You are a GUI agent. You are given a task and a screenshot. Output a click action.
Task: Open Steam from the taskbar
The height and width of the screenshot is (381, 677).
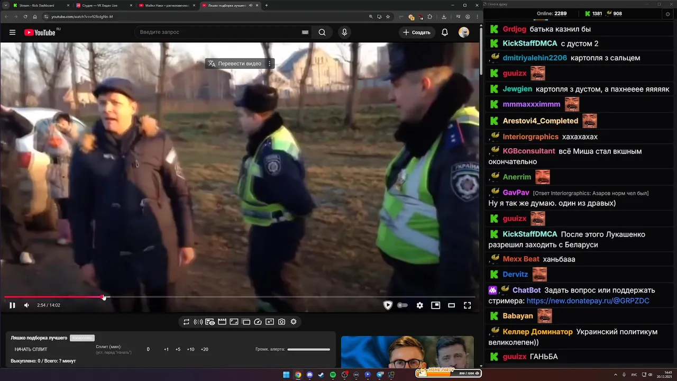(321, 375)
